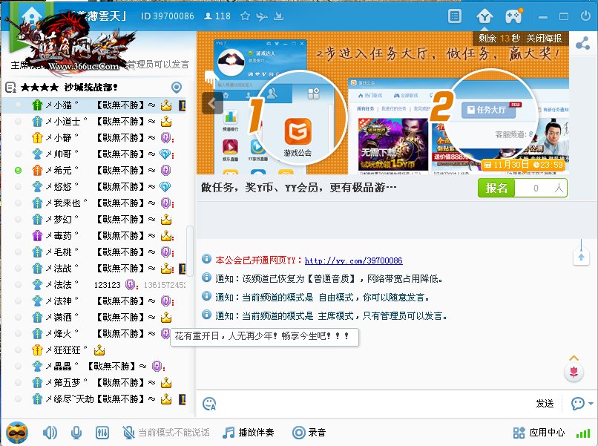
Task: Click the green status dot next to 希元
Action: tap(19, 171)
